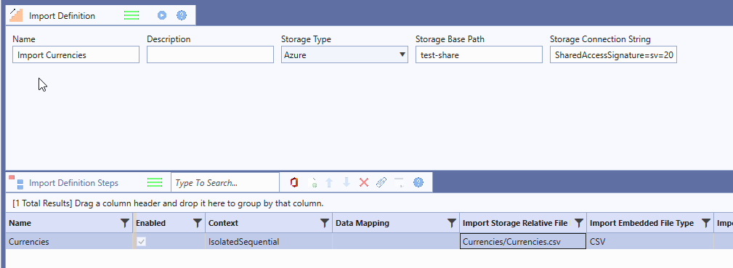
Task: Open filter on Data Mapping column
Action: [452, 223]
